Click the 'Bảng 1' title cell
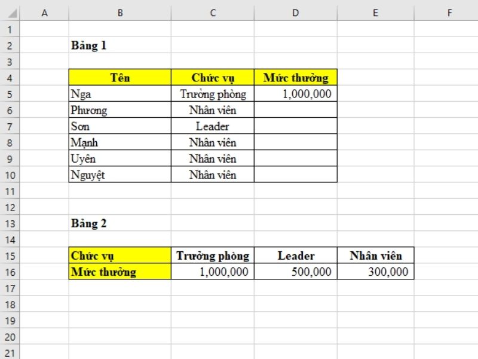Viewport: 478px width, 359px height. 119,45
